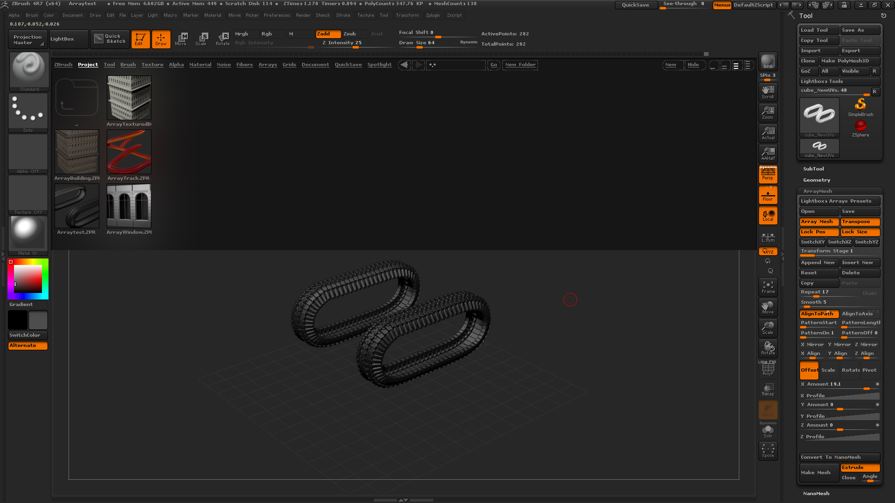Toggle Local symmetry mode
Viewport: 895px width, 503px height.
click(x=768, y=216)
